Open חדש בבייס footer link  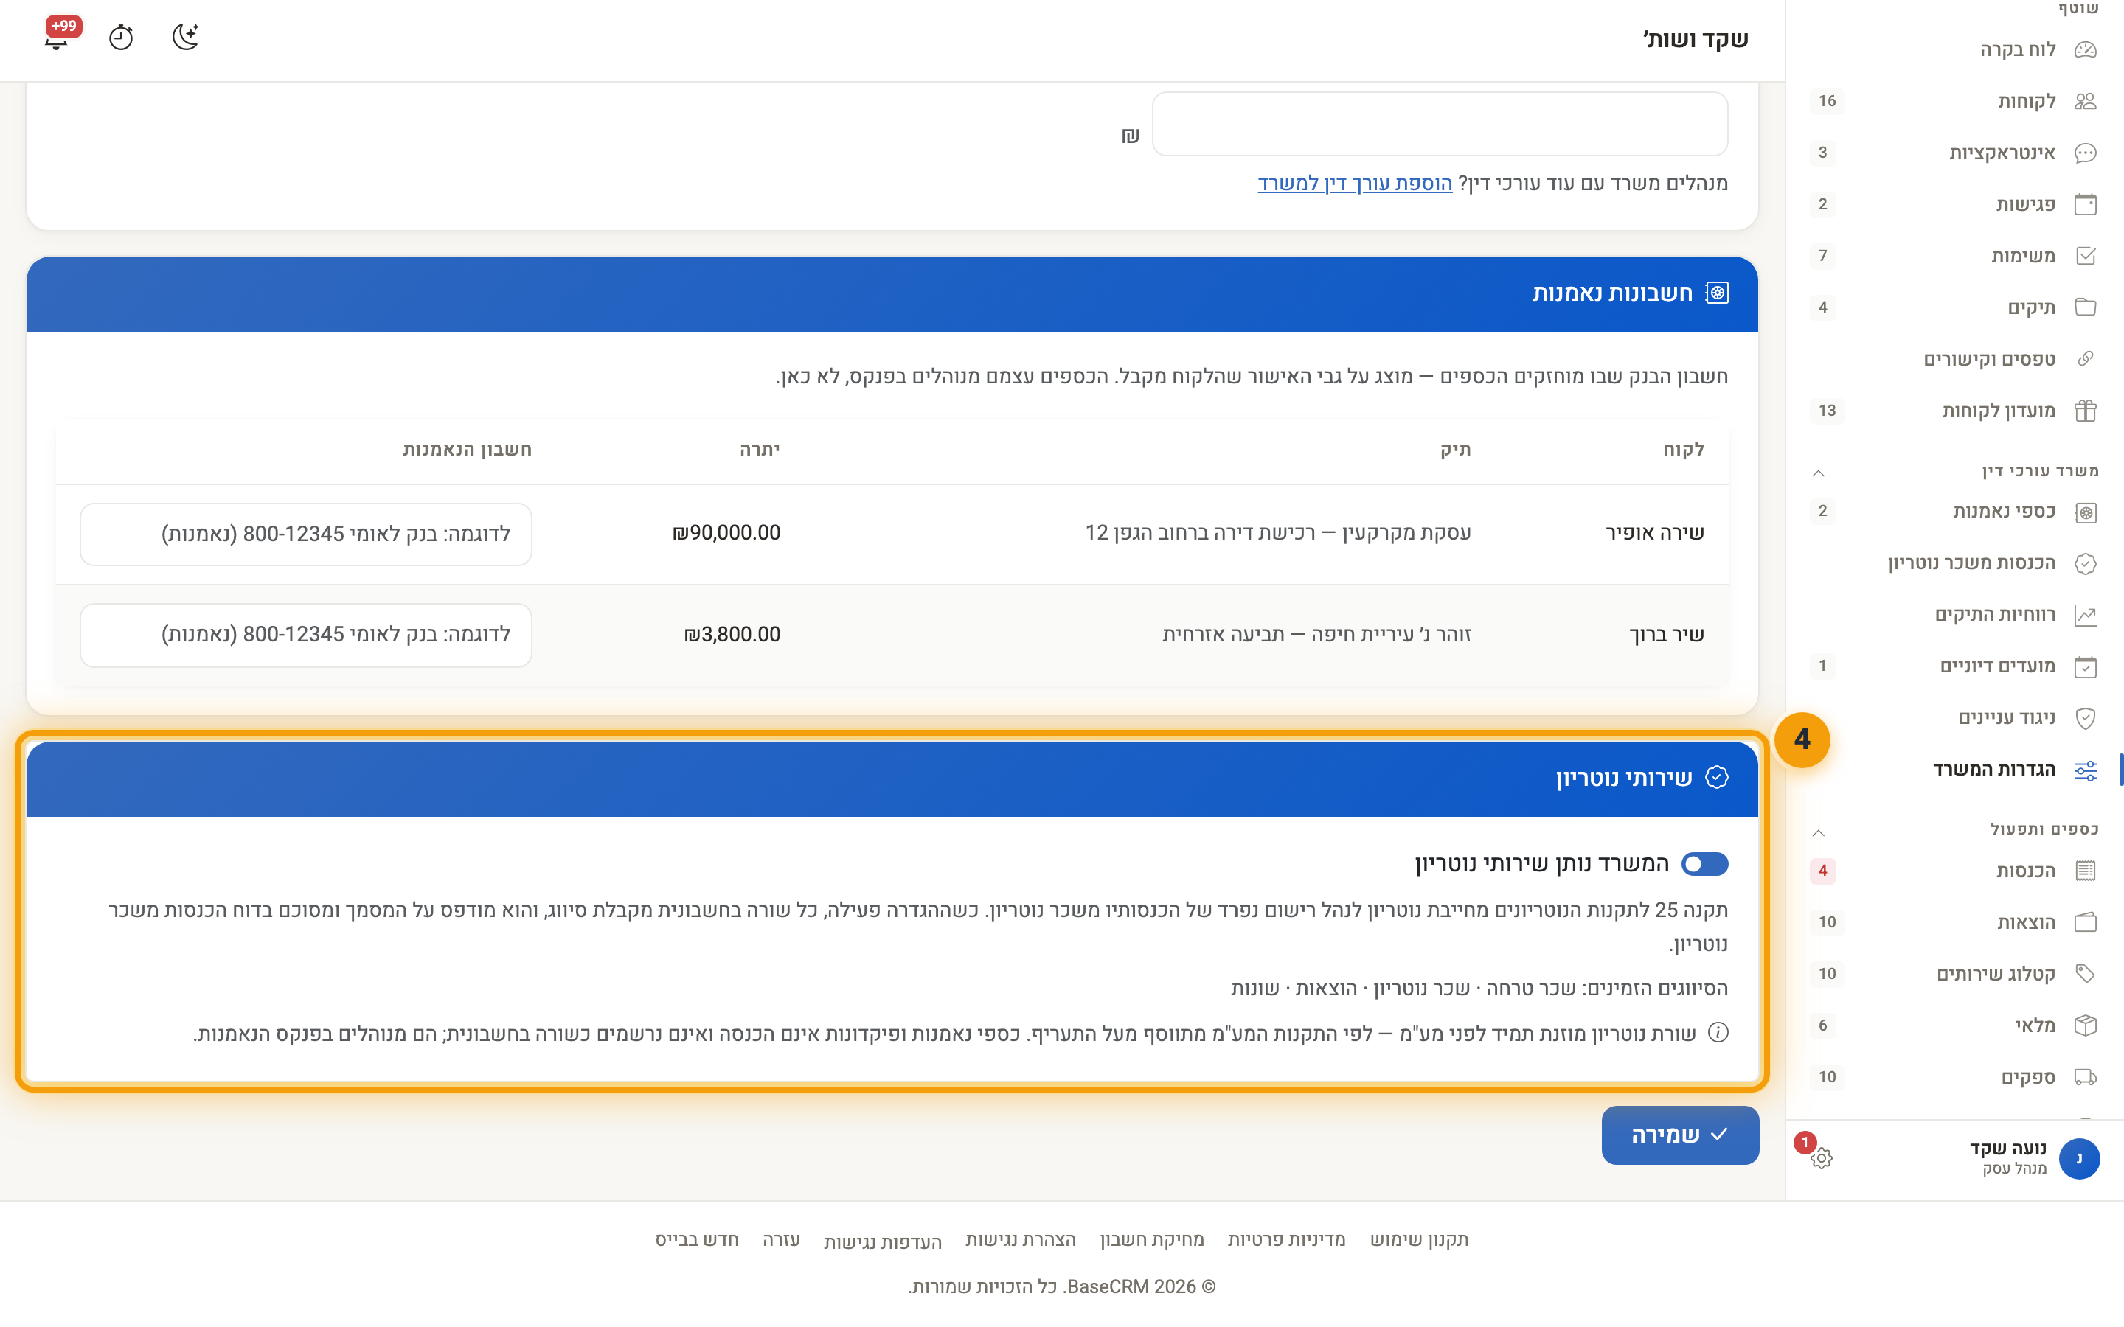click(696, 1240)
